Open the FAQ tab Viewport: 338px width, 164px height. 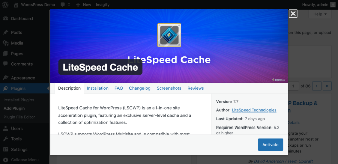(x=118, y=88)
